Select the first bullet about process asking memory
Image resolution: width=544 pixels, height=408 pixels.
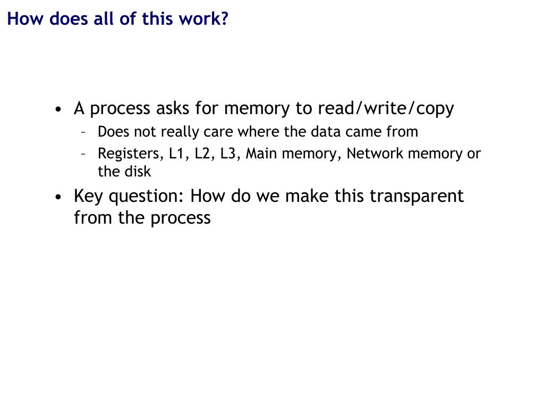[x=263, y=108]
